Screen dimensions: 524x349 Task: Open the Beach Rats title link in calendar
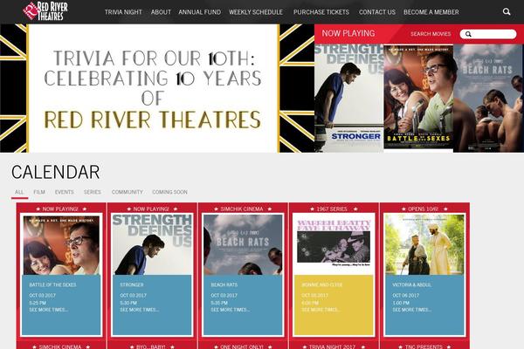click(x=224, y=285)
